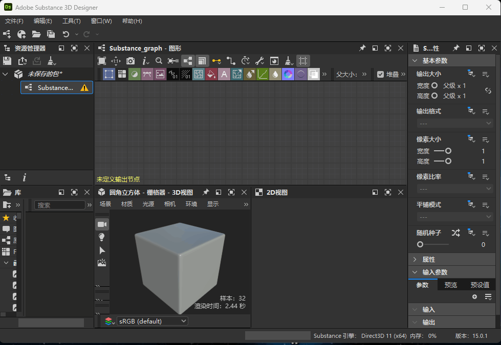Switch to the 预设值 tab
501x345 pixels.
(480, 285)
